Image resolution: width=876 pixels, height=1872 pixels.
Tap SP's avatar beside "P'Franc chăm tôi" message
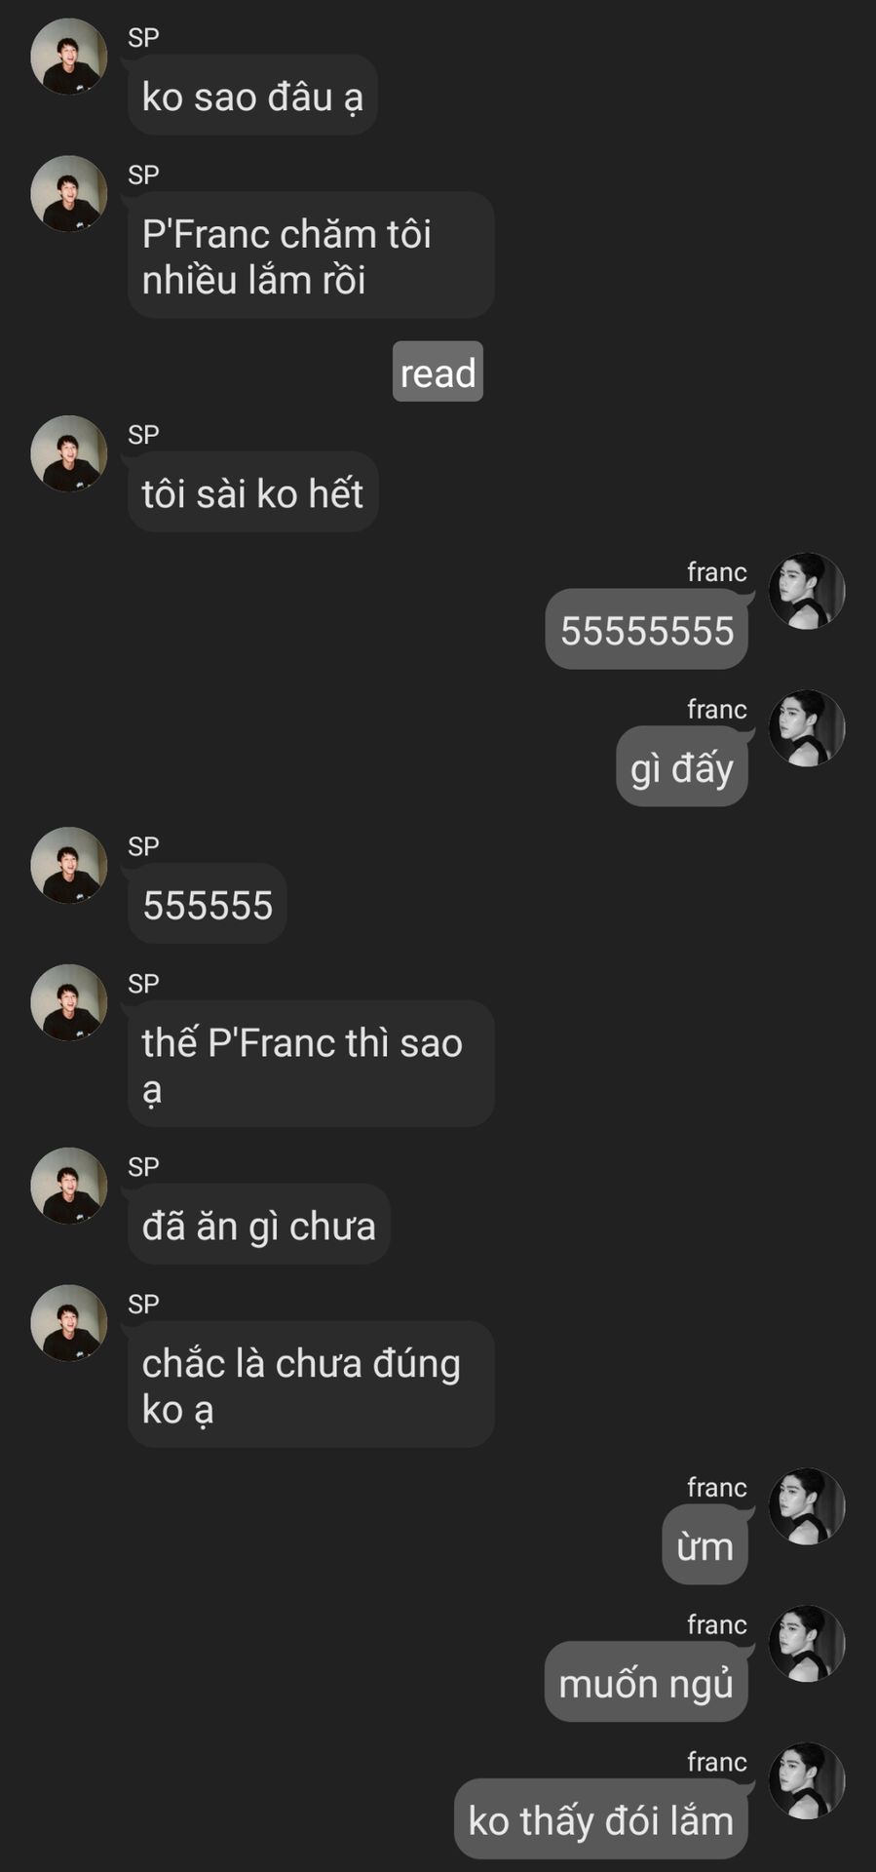tap(68, 194)
